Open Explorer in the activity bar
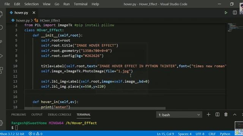This screenshot has width=243, height=136. tap(1, 14)
